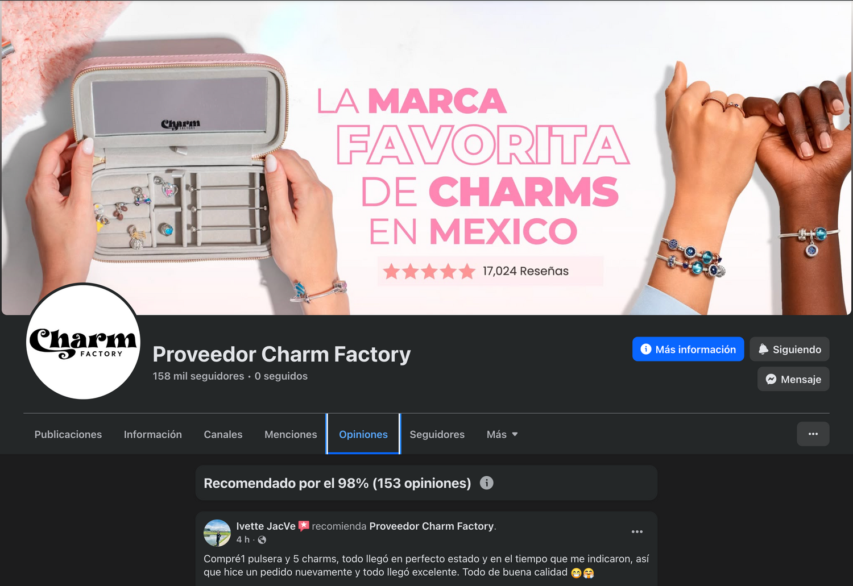Click the 158 mil seguidores link
Viewport: 853px width, 586px height.
[x=198, y=376]
